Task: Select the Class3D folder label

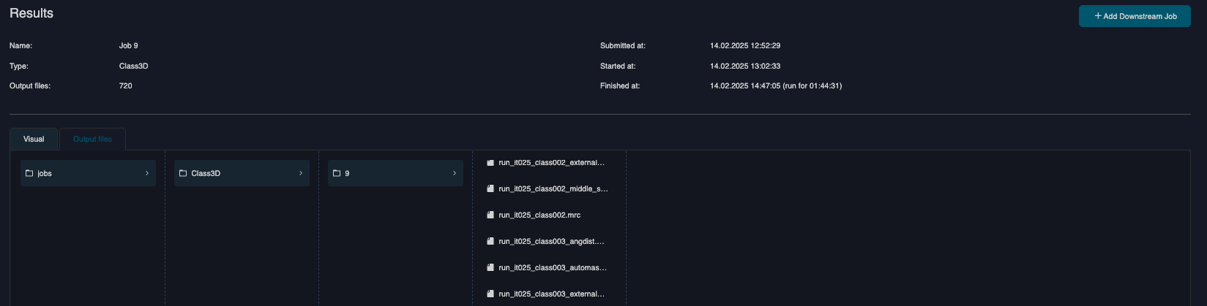Action: coord(206,173)
